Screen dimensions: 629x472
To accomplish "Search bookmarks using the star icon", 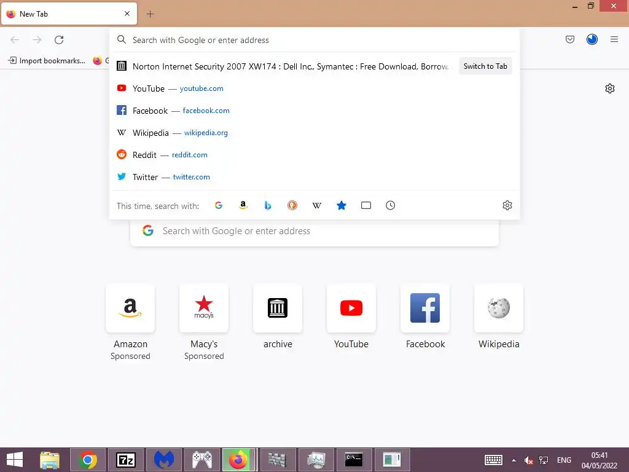I will [x=342, y=205].
